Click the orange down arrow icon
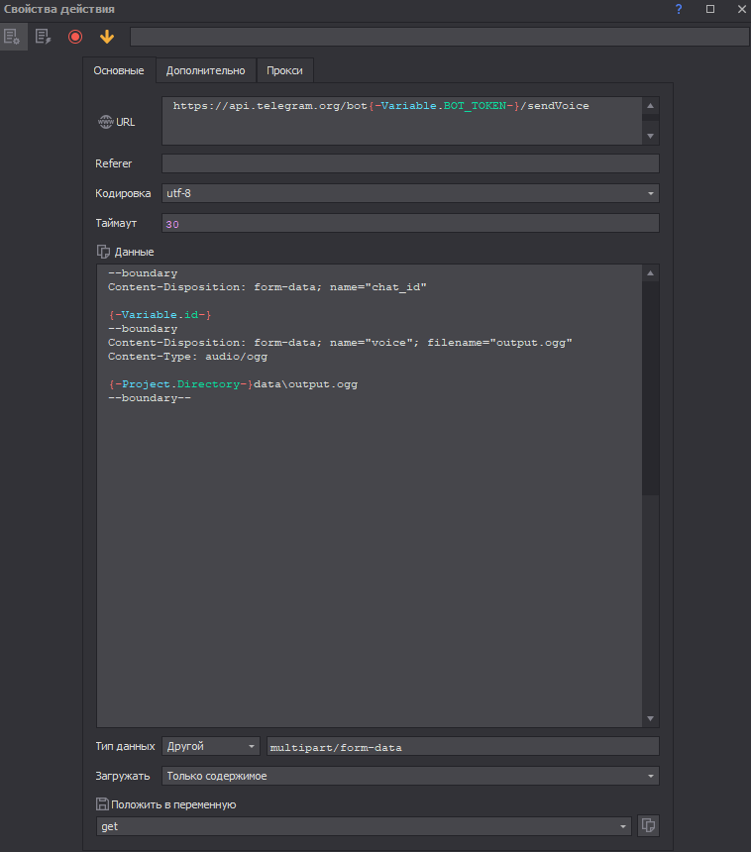Viewport: 751px width, 852px height. (x=107, y=37)
